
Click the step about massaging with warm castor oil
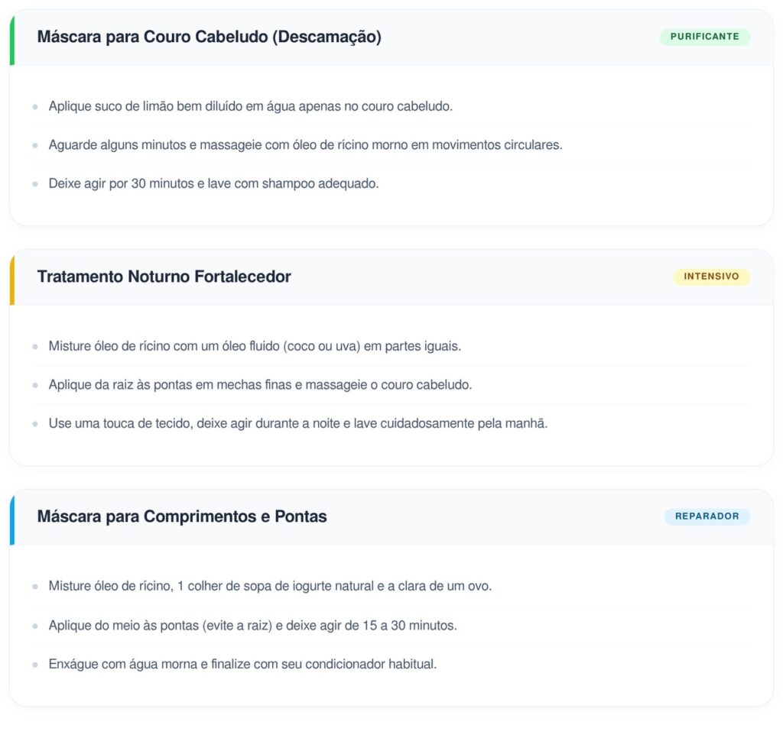pos(305,144)
